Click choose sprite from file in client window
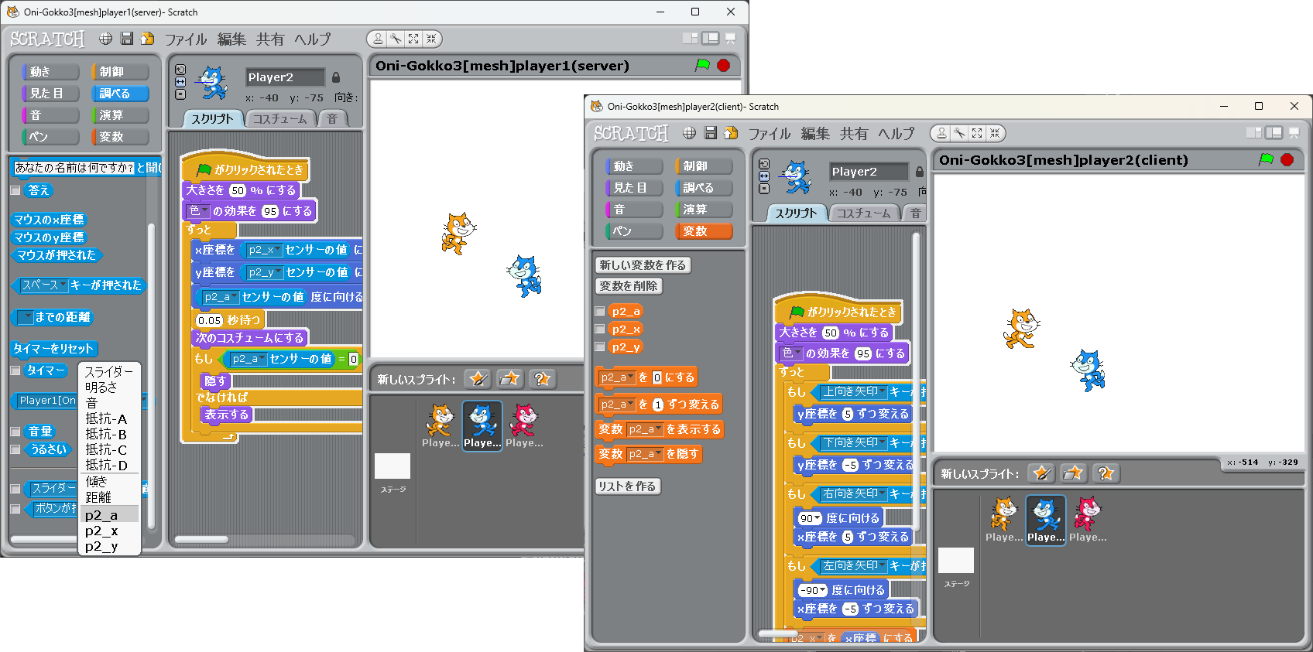Image resolution: width=1313 pixels, height=652 pixels. click(1073, 473)
